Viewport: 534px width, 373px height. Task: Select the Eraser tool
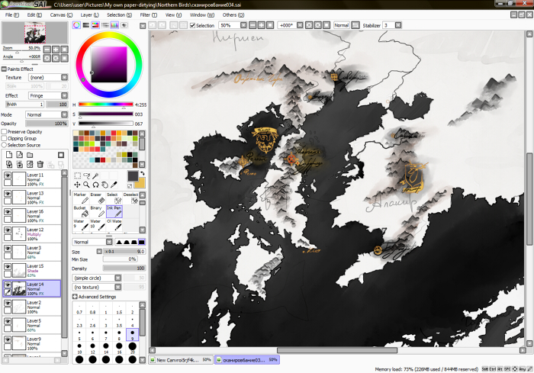pos(97,198)
